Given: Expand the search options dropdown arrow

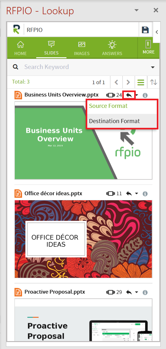Looking at the screenshot, I should tap(153, 67).
